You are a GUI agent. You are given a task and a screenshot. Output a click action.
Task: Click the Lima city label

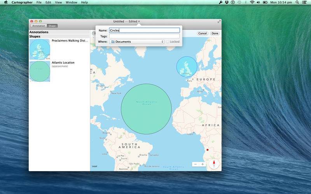pos(104,154)
